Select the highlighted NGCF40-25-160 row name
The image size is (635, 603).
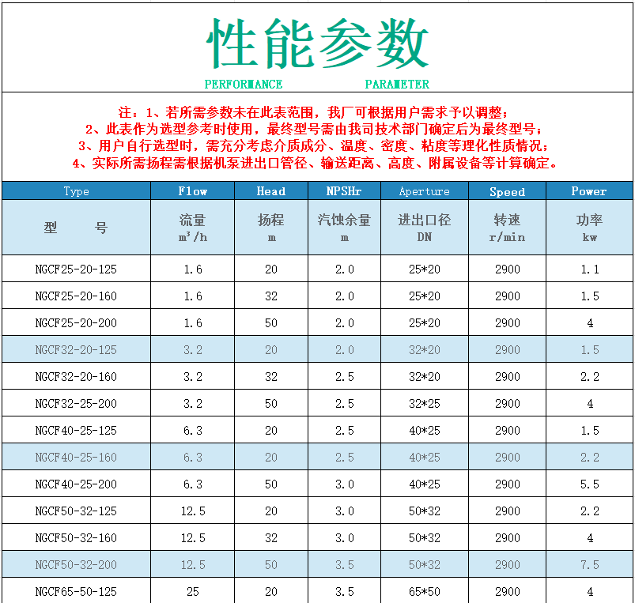76,458
